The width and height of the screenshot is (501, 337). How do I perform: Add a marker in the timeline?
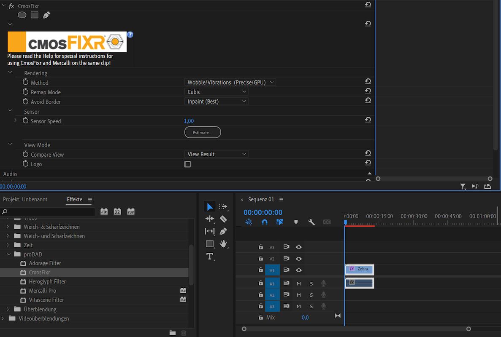click(296, 222)
